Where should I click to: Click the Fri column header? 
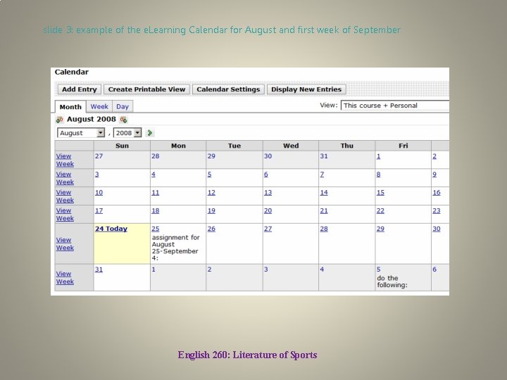[x=403, y=146]
